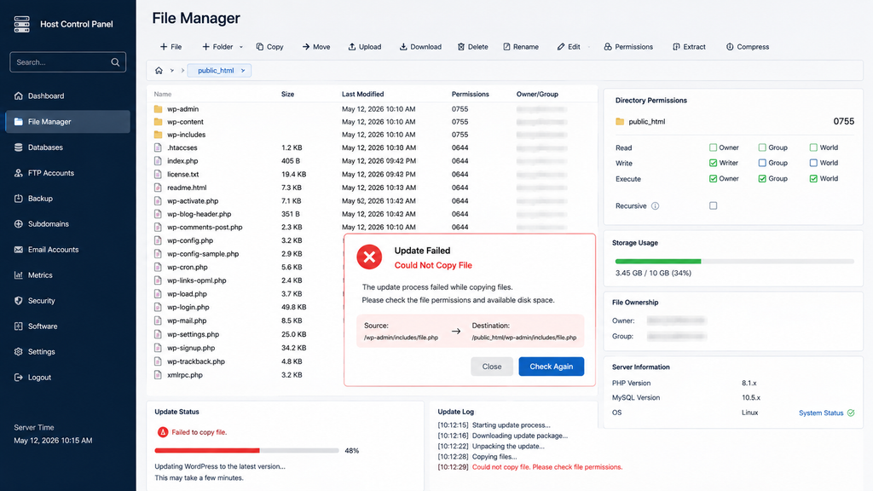
Task: Click the search magnifier icon
Action: [x=115, y=62]
